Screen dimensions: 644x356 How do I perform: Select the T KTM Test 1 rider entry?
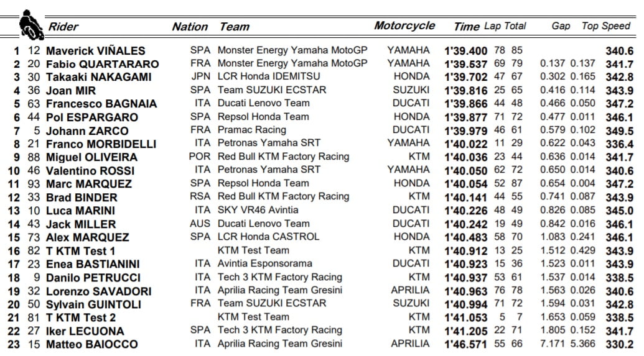(80, 250)
